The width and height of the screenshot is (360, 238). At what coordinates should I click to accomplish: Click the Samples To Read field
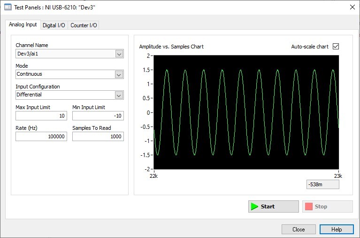pyautogui.click(x=98, y=136)
